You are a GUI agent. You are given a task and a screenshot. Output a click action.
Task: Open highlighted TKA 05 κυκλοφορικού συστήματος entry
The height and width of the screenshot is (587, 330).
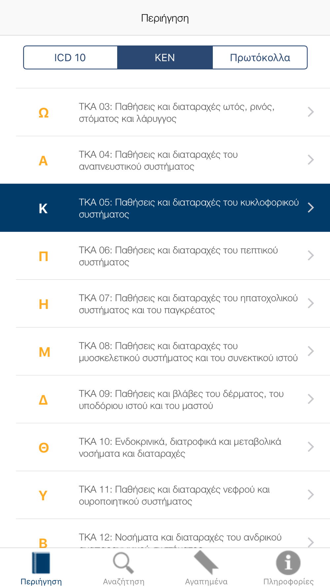click(165, 208)
